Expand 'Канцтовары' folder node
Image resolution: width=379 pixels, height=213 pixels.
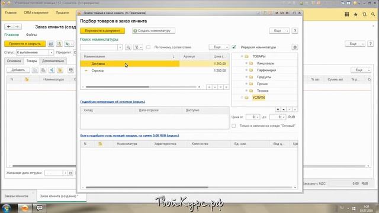coord(246,63)
